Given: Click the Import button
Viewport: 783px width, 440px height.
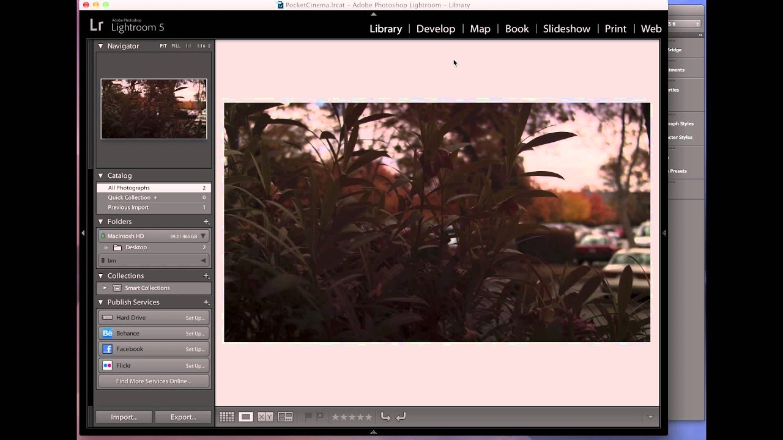Looking at the screenshot, I should (124, 417).
